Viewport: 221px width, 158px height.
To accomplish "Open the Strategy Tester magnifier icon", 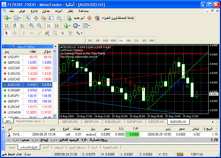I will pos(59,18).
